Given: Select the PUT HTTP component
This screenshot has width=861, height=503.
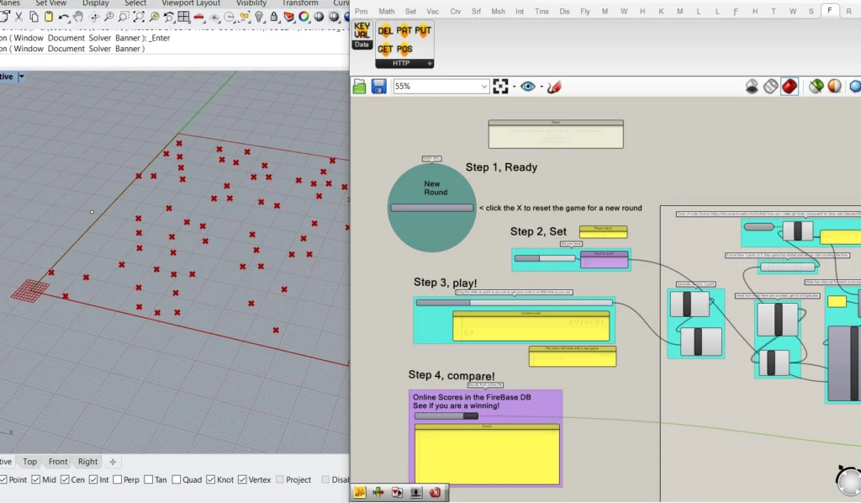Looking at the screenshot, I should pyautogui.click(x=423, y=31).
